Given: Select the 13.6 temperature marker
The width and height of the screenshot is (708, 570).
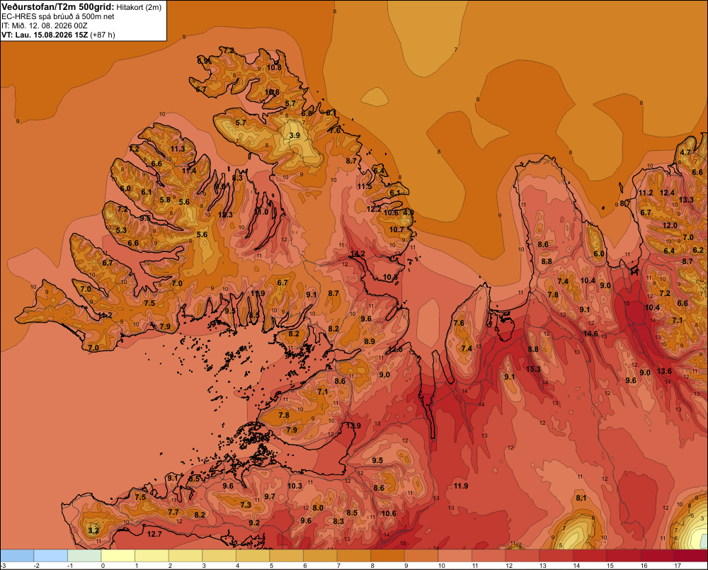Looking at the screenshot, I should (x=664, y=371).
